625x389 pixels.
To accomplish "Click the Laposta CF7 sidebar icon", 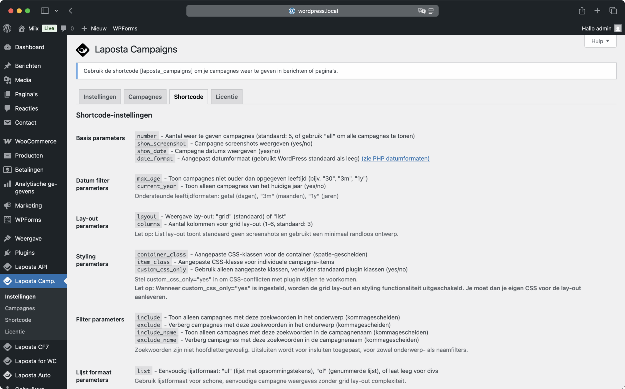I will [x=8, y=347].
